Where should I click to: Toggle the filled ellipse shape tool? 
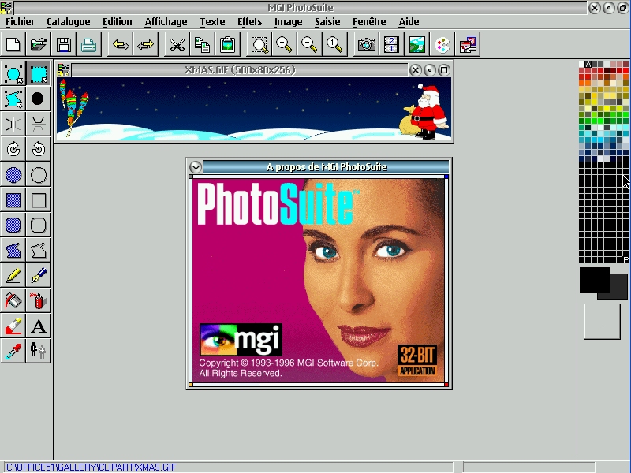click(x=13, y=175)
